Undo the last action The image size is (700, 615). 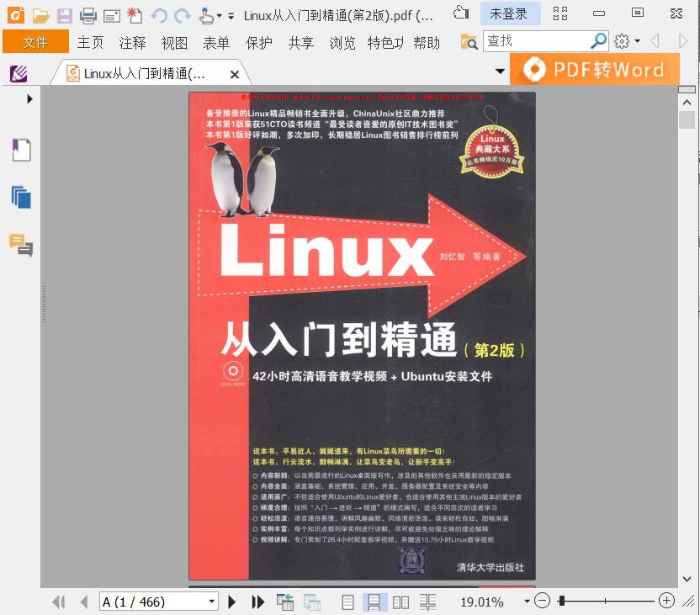tap(158, 16)
